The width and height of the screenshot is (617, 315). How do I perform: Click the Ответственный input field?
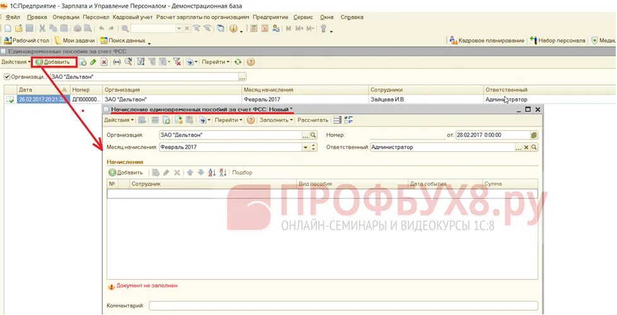(x=443, y=147)
